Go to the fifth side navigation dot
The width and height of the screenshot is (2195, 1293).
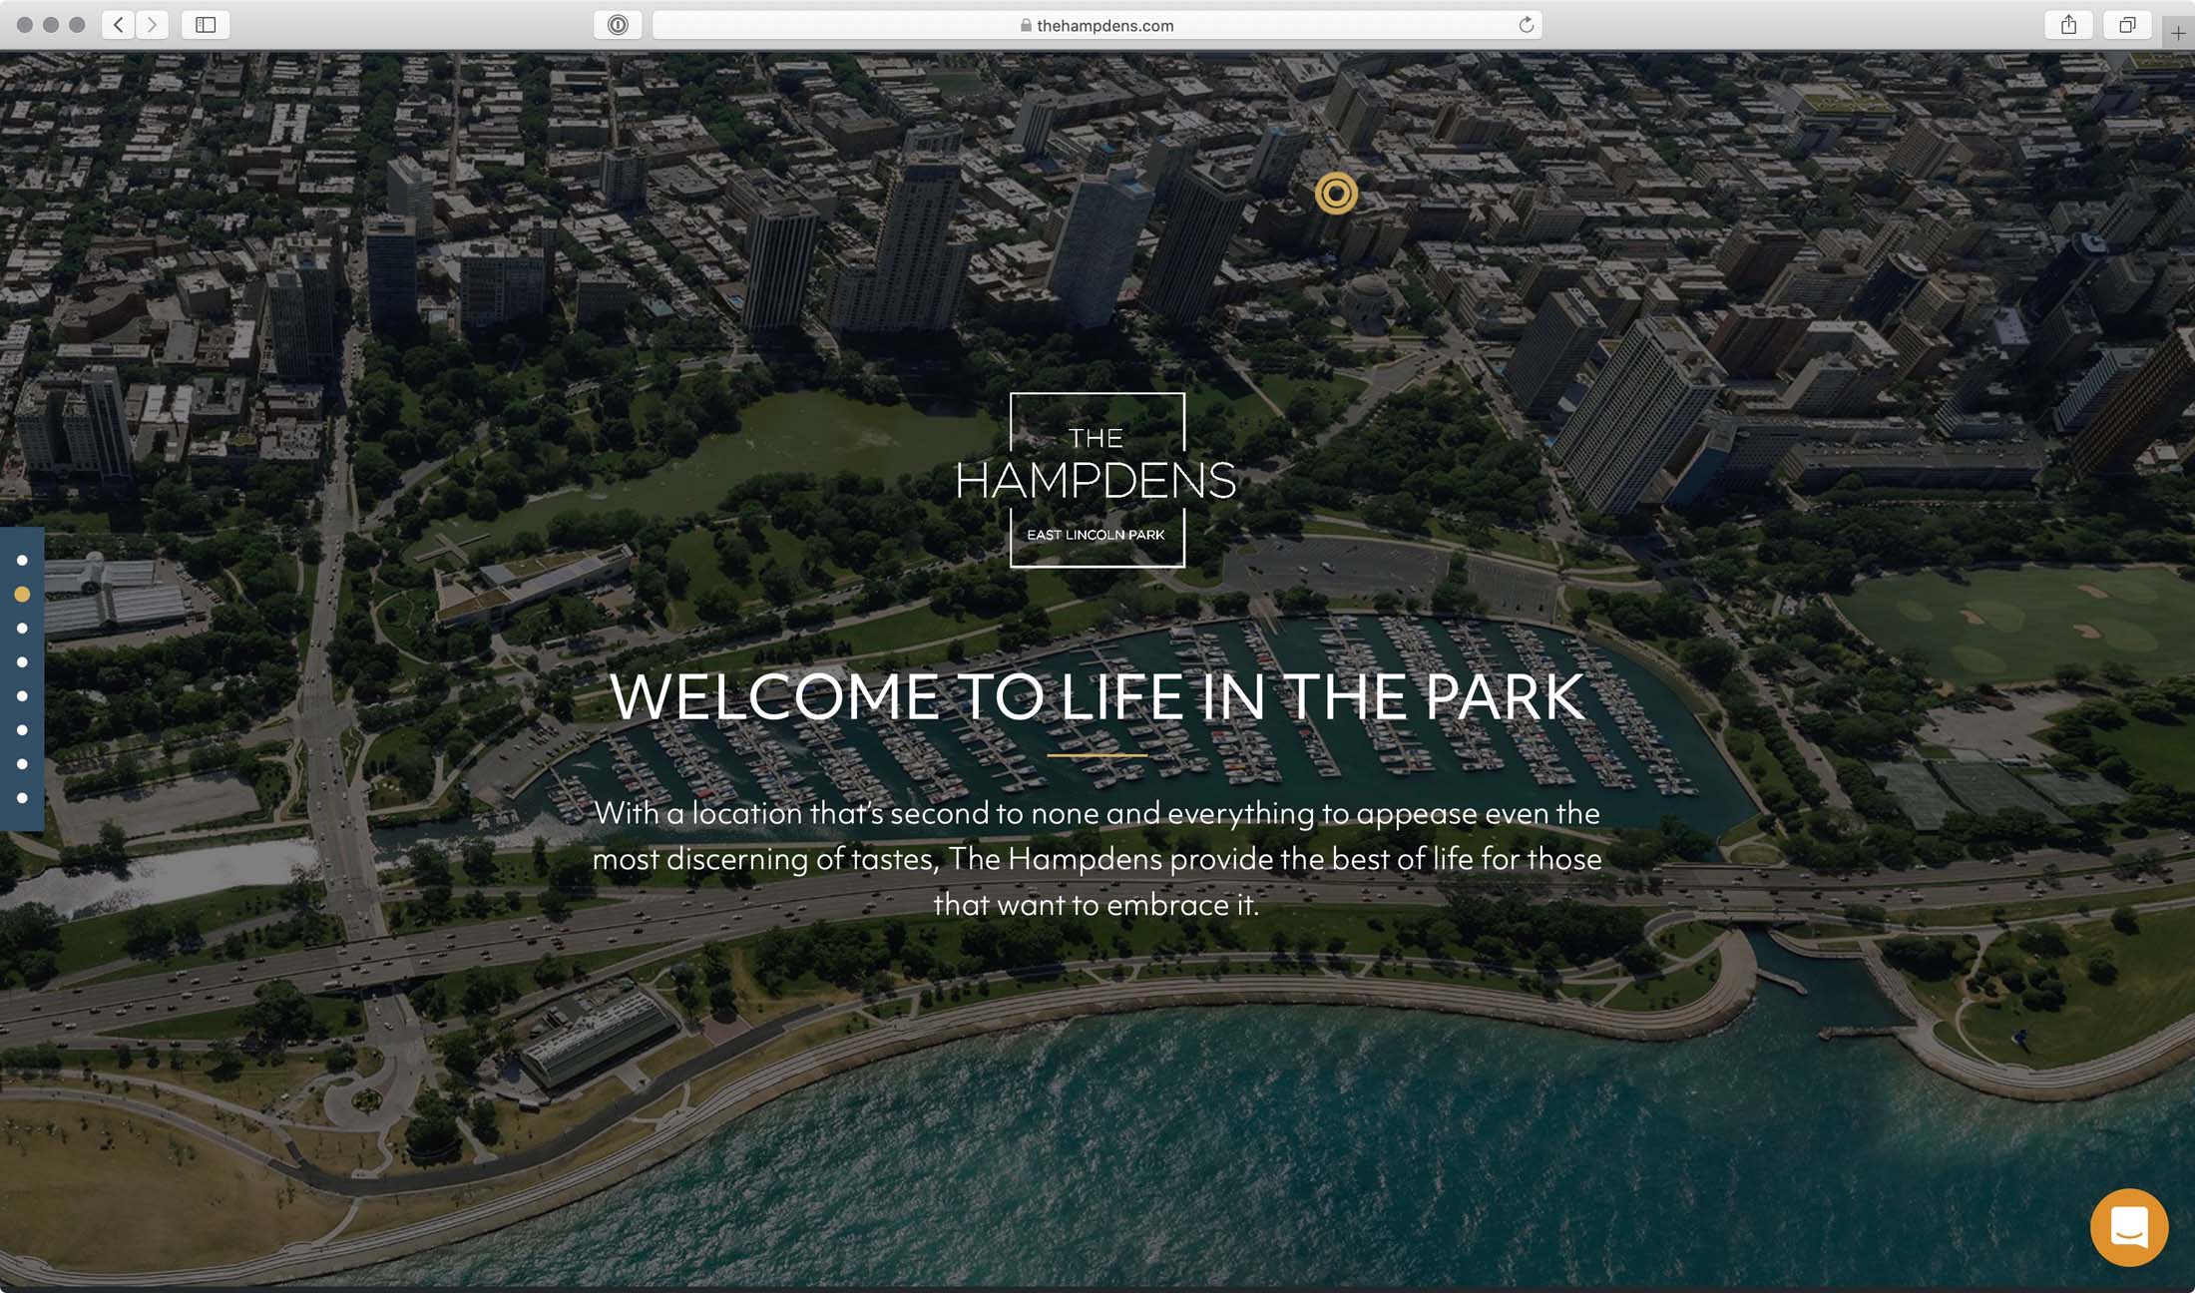tap(22, 696)
